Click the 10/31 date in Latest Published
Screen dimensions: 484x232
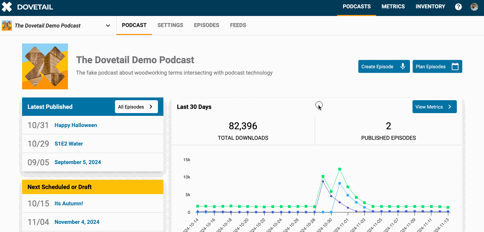pos(38,125)
